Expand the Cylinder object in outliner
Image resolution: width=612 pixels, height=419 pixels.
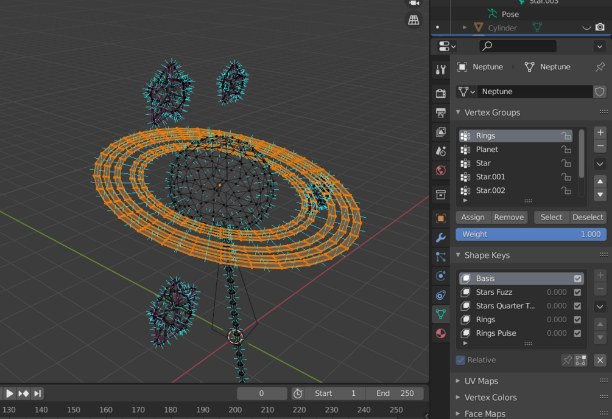tap(465, 28)
